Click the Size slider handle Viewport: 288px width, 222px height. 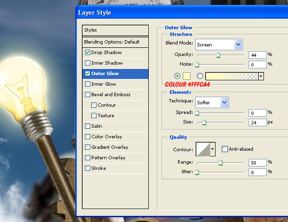pyautogui.click(x=204, y=122)
